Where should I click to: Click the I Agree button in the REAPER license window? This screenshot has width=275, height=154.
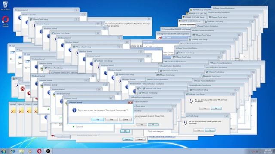point(128,139)
